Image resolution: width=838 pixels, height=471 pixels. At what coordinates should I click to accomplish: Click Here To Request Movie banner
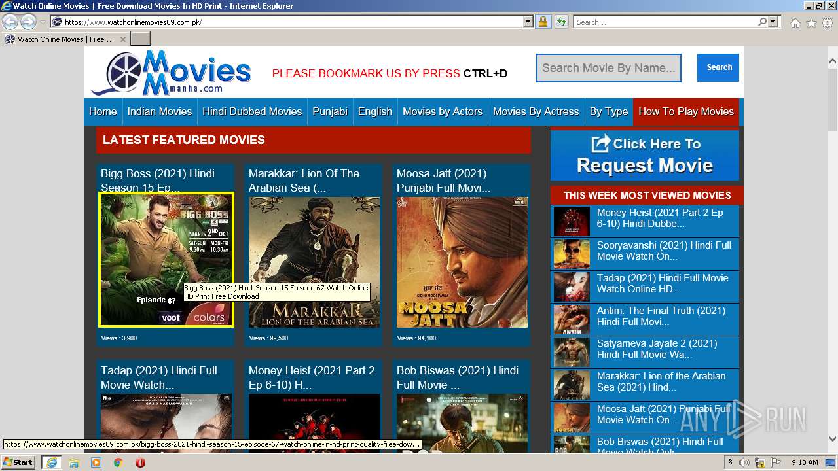(645, 155)
